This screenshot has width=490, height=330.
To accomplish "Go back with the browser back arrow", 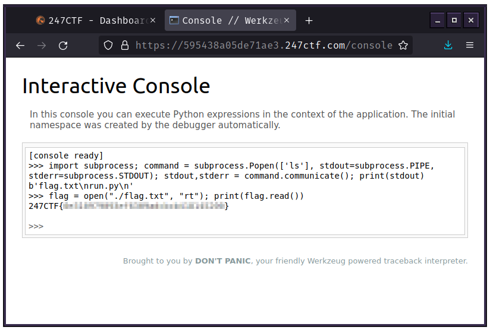I will (20, 46).
